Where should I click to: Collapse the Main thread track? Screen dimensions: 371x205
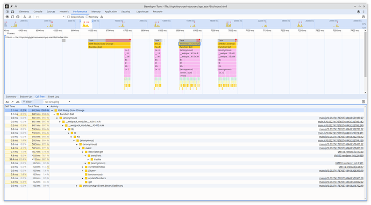click(6, 37)
